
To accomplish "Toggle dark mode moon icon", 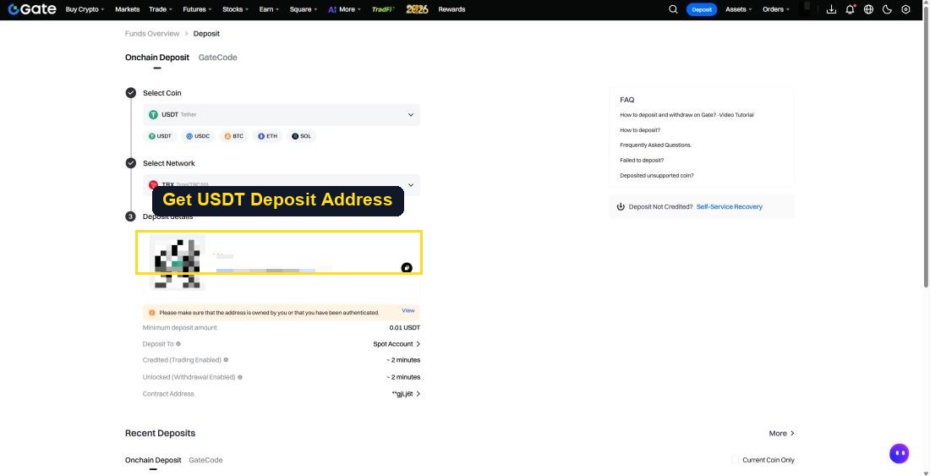I will tap(887, 9).
